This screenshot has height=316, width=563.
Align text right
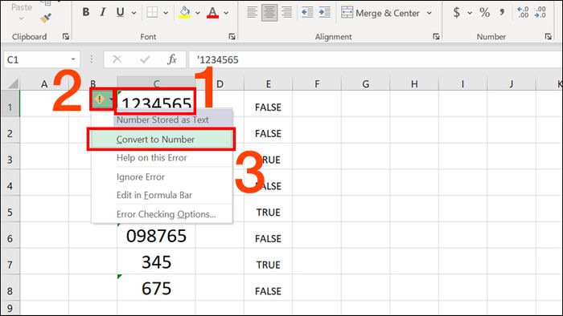(x=286, y=13)
